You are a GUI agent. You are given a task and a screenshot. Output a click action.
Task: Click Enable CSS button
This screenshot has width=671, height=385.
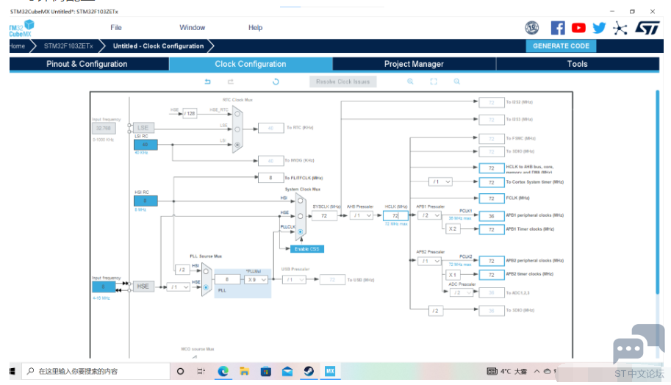306,249
